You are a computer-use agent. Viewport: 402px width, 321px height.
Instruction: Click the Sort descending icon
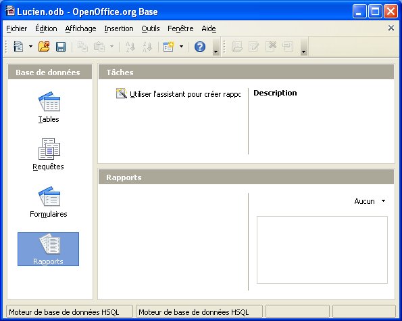coord(147,47)
